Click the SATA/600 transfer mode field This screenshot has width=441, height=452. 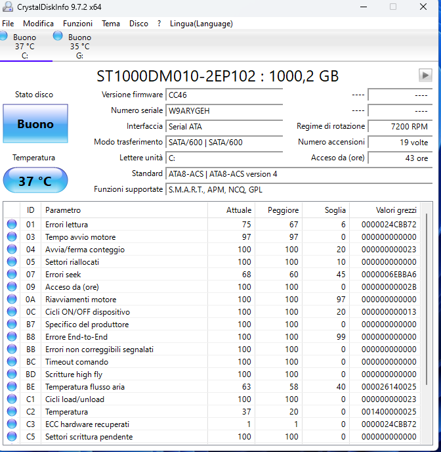(224, 143)
